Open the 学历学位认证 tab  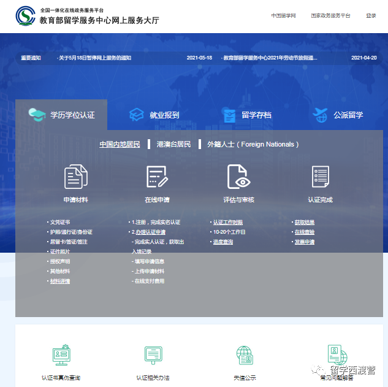[x=61, y=115]
